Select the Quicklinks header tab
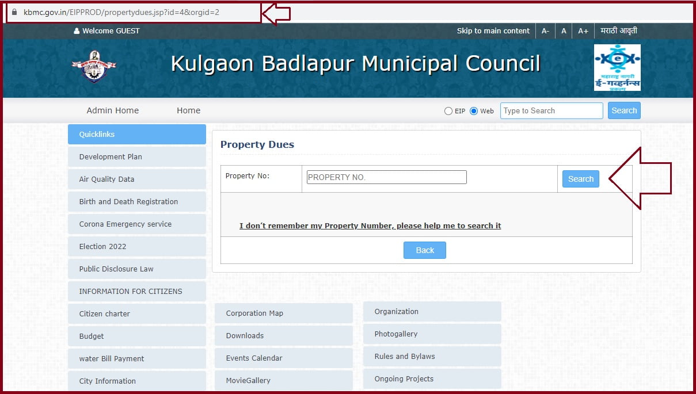 point(137,134)
